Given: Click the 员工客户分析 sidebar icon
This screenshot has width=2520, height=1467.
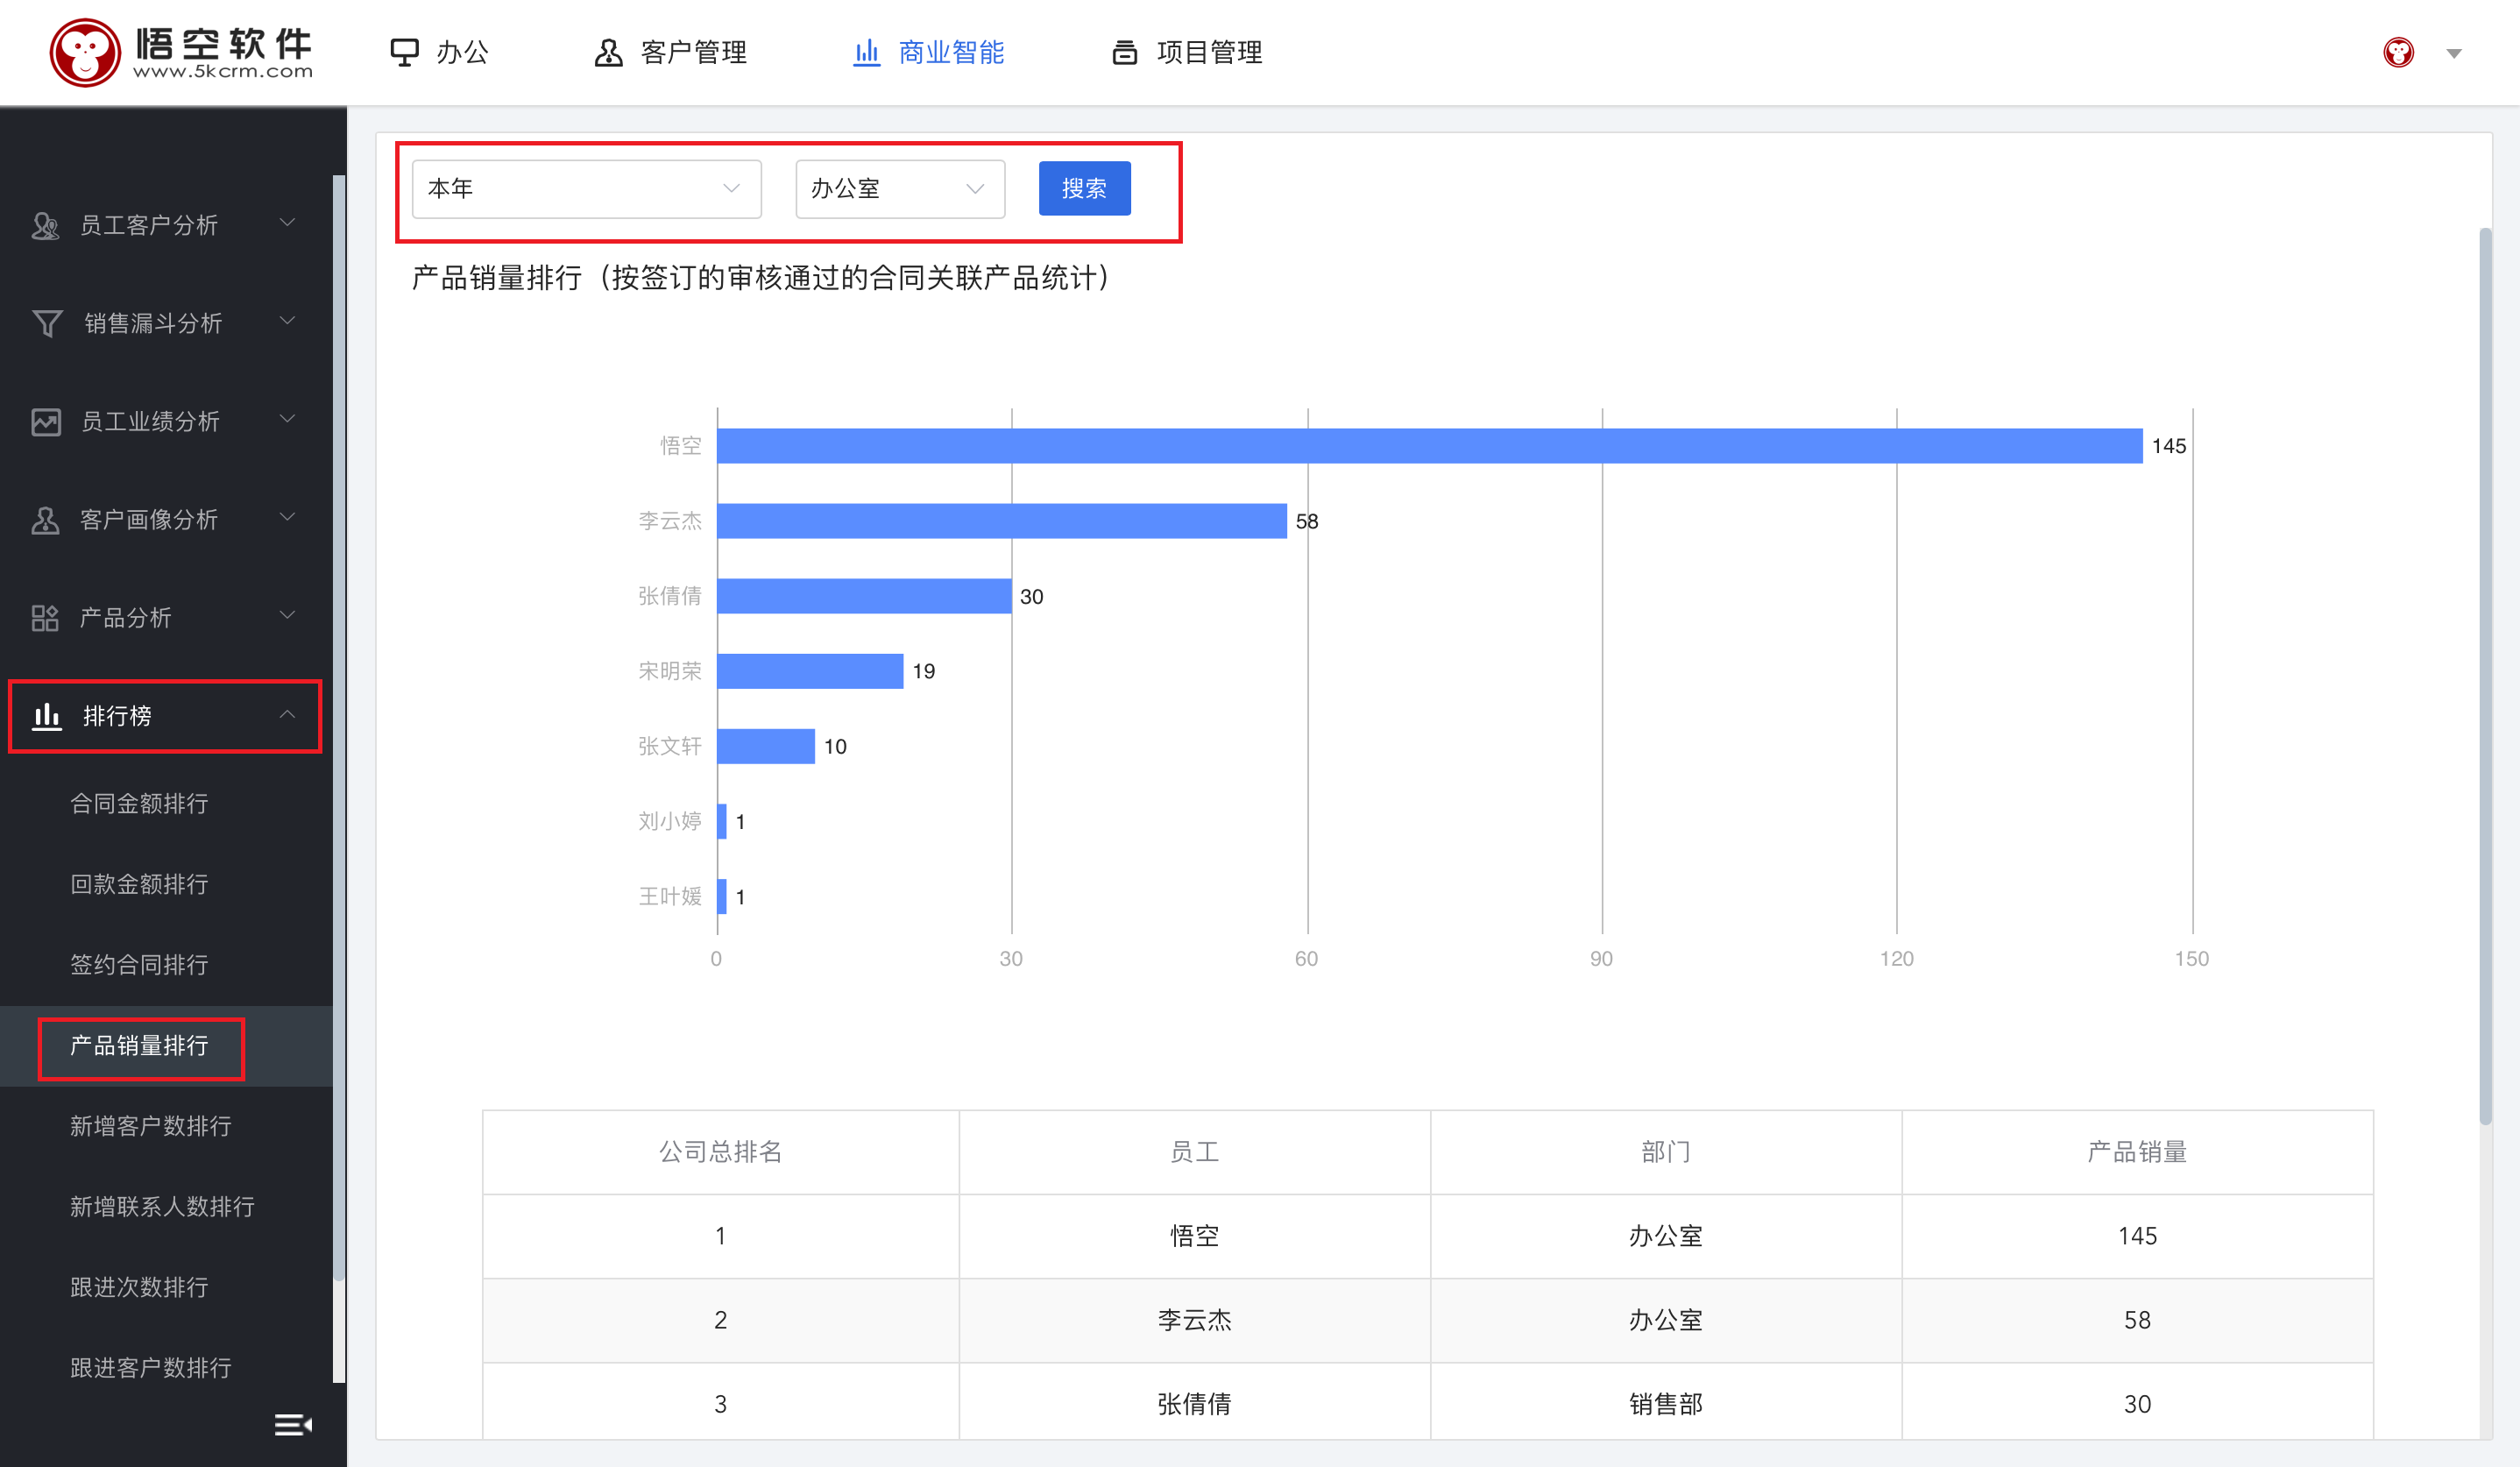Looking at the screenshot, I should pos(45,225).
